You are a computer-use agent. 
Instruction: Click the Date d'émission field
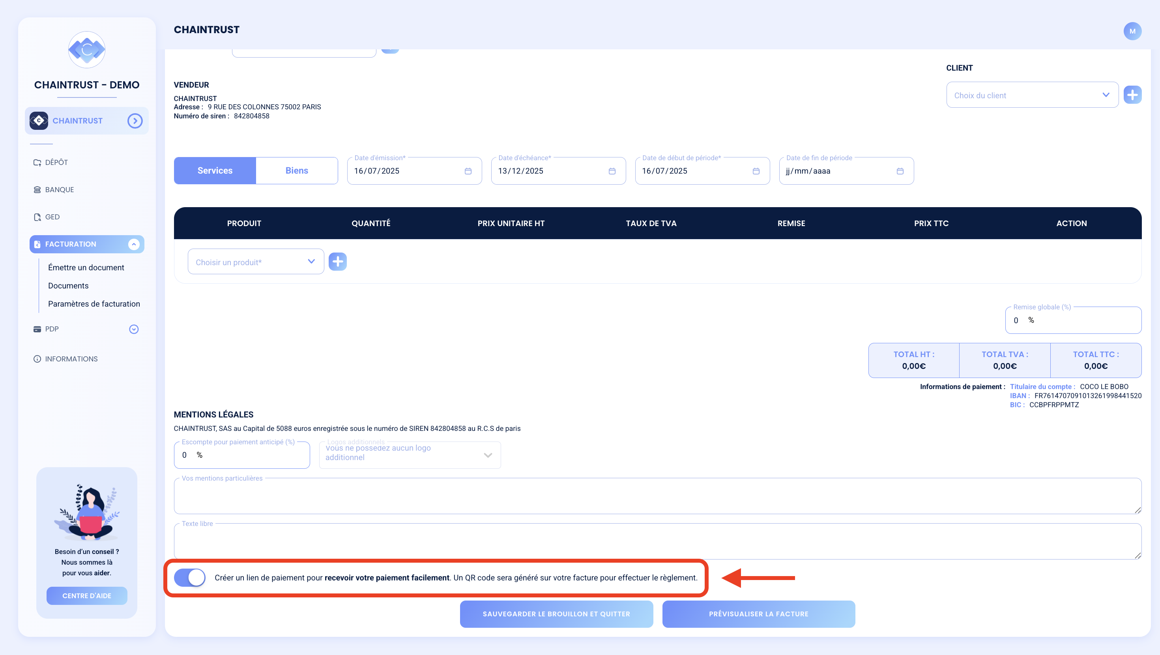tap(414, 171)
